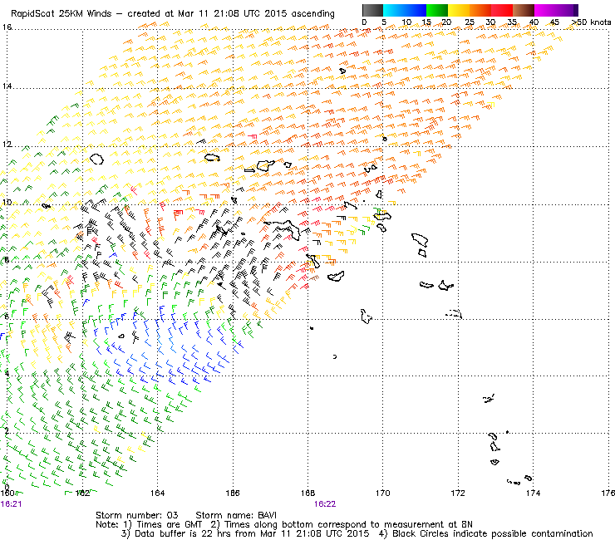
Task: Click the purple '16:21' time label
Action: [11, 504]
